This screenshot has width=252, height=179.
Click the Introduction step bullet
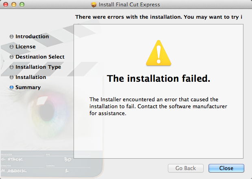[x=11, y=37]
